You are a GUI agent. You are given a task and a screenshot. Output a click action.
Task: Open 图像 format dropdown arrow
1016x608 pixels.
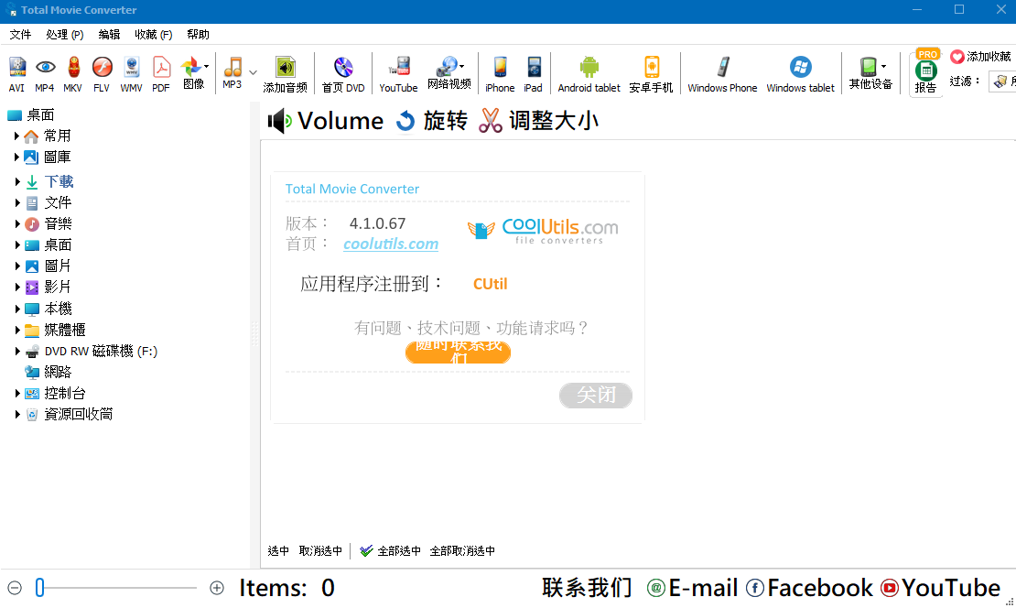tap(206, 66)
